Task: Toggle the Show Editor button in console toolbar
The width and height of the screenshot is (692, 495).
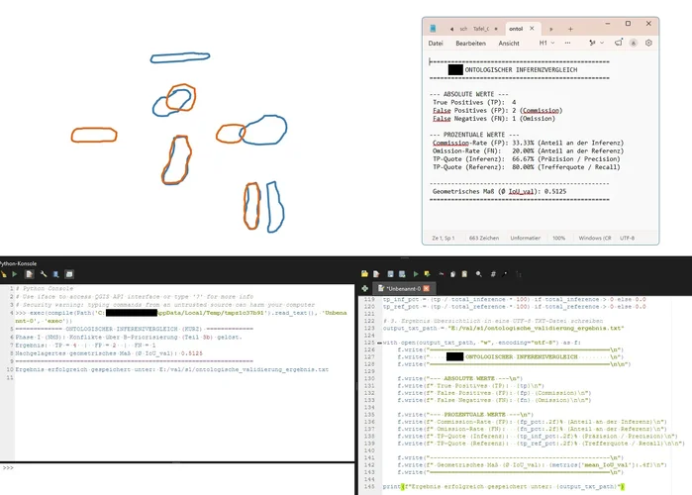Action: pos(29,274)
